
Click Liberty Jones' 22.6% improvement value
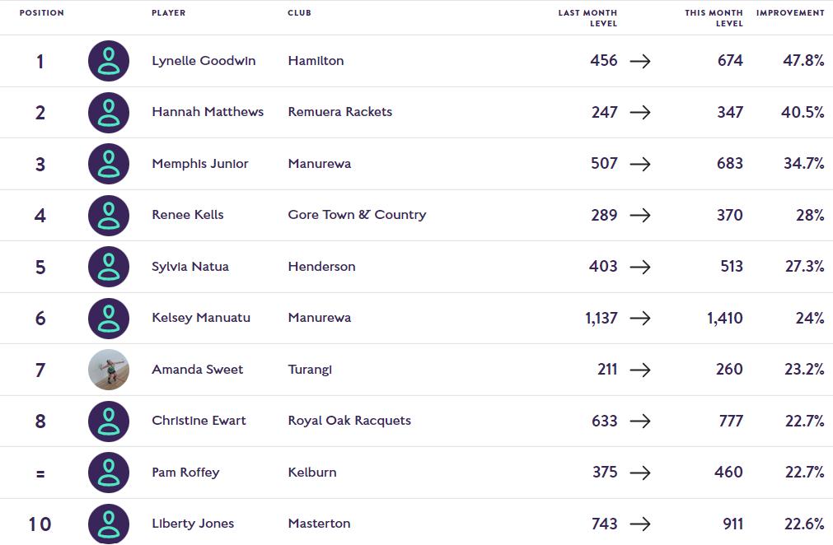(x=803, y=524)
